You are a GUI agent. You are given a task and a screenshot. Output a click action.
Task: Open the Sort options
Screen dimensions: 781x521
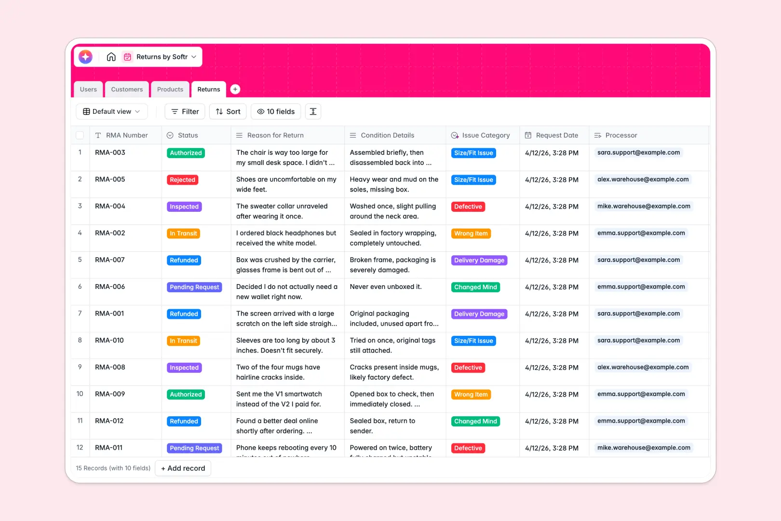pos(228,111)
